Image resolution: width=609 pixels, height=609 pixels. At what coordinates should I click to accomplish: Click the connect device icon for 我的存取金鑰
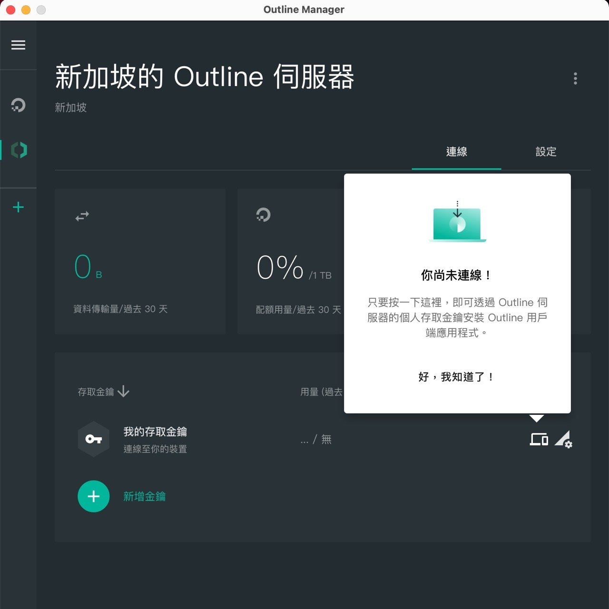(539, 439)
